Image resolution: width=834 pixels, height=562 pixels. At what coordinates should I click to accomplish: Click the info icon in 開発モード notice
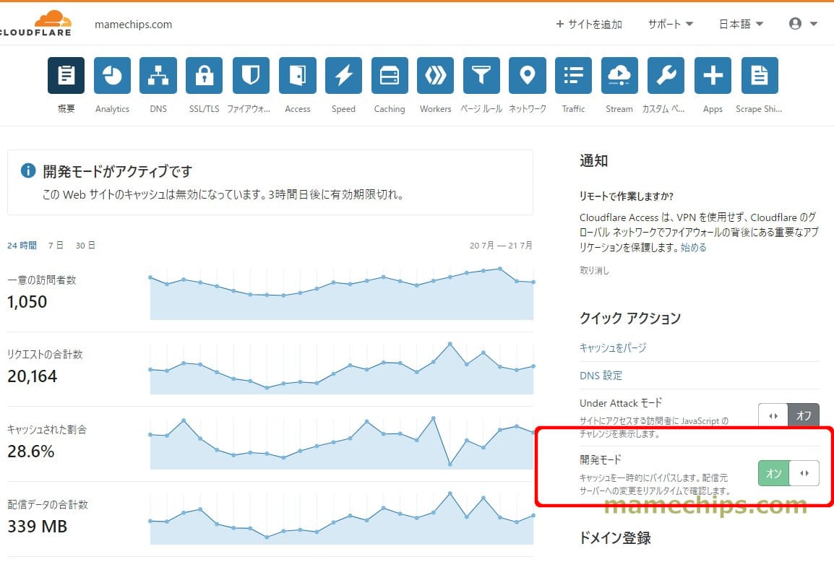click(x=27, y=170)
